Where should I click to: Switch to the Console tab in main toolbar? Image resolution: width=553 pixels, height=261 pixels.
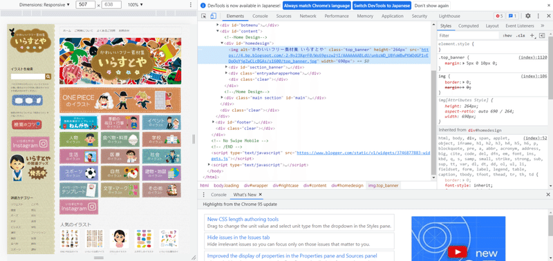pyautogui.click(x=261, y=16)
